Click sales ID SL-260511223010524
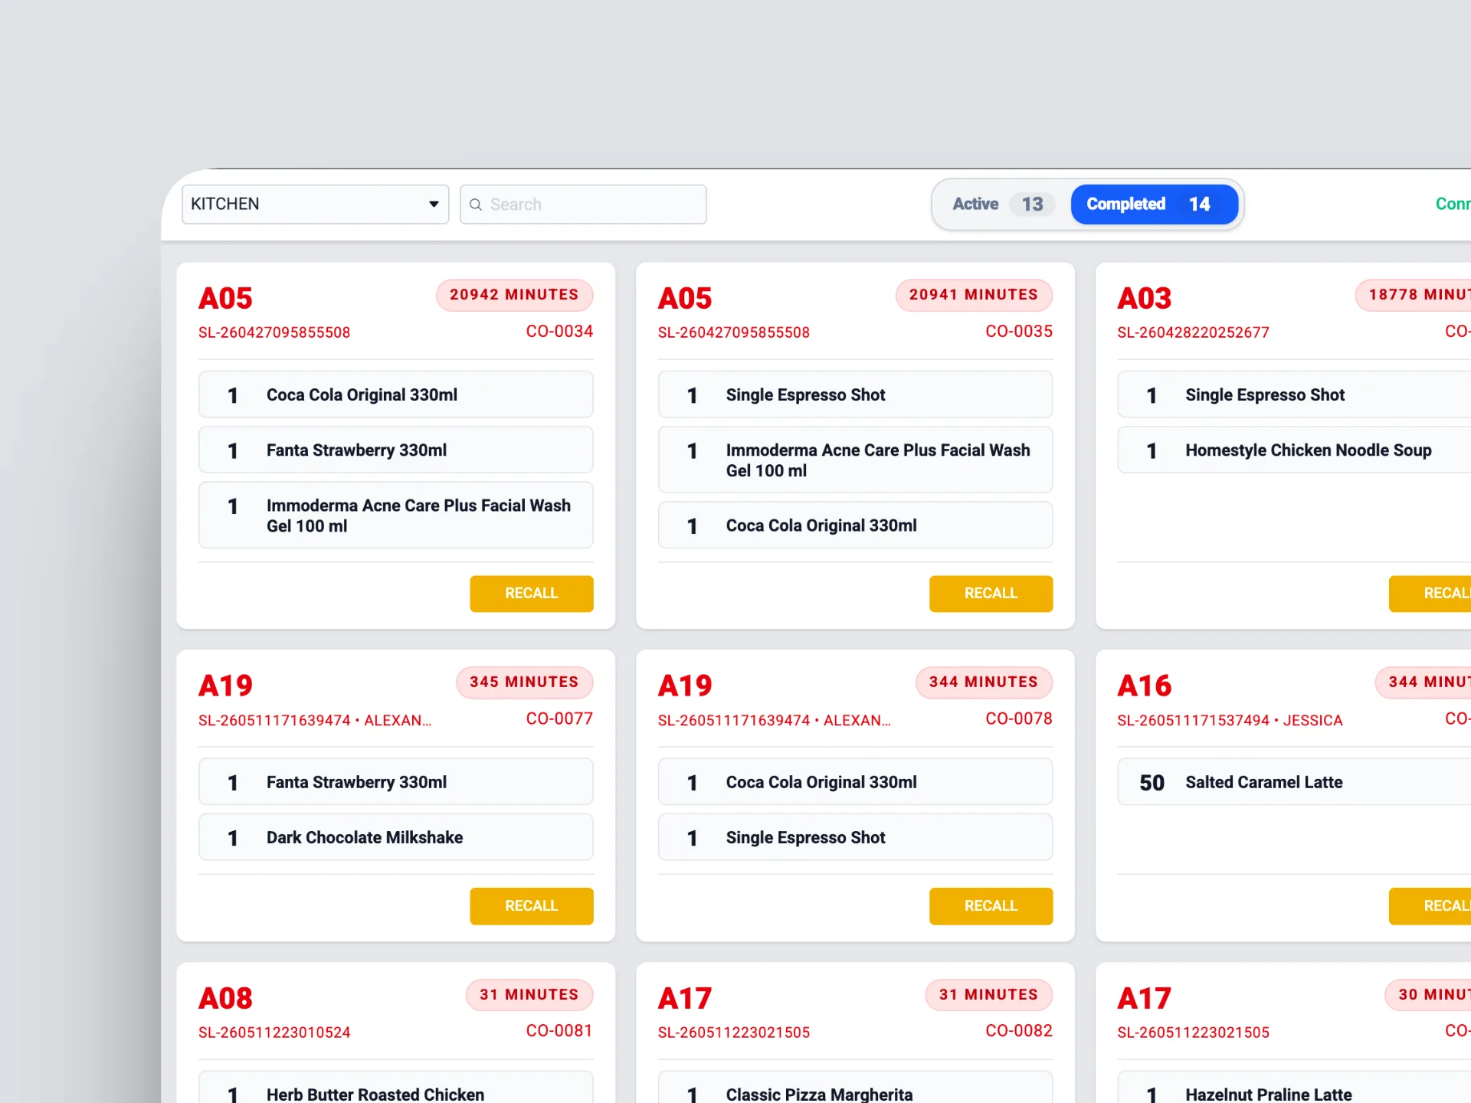Image resolution: width=1471 pixels, height=1103 pixels. [274, 1033]
